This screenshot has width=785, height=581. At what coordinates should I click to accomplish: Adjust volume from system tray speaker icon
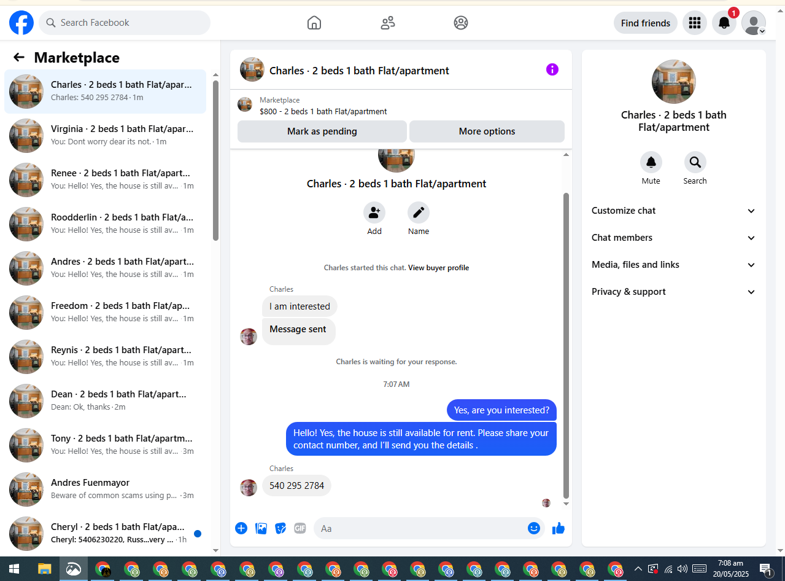[x=682, y=569]
